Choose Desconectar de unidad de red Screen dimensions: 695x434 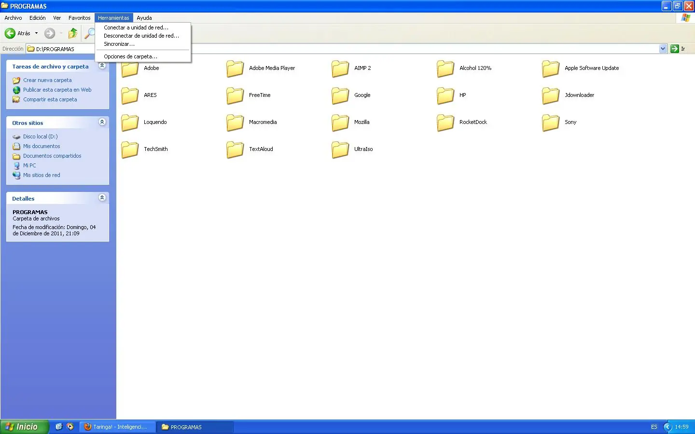(143, 36)
